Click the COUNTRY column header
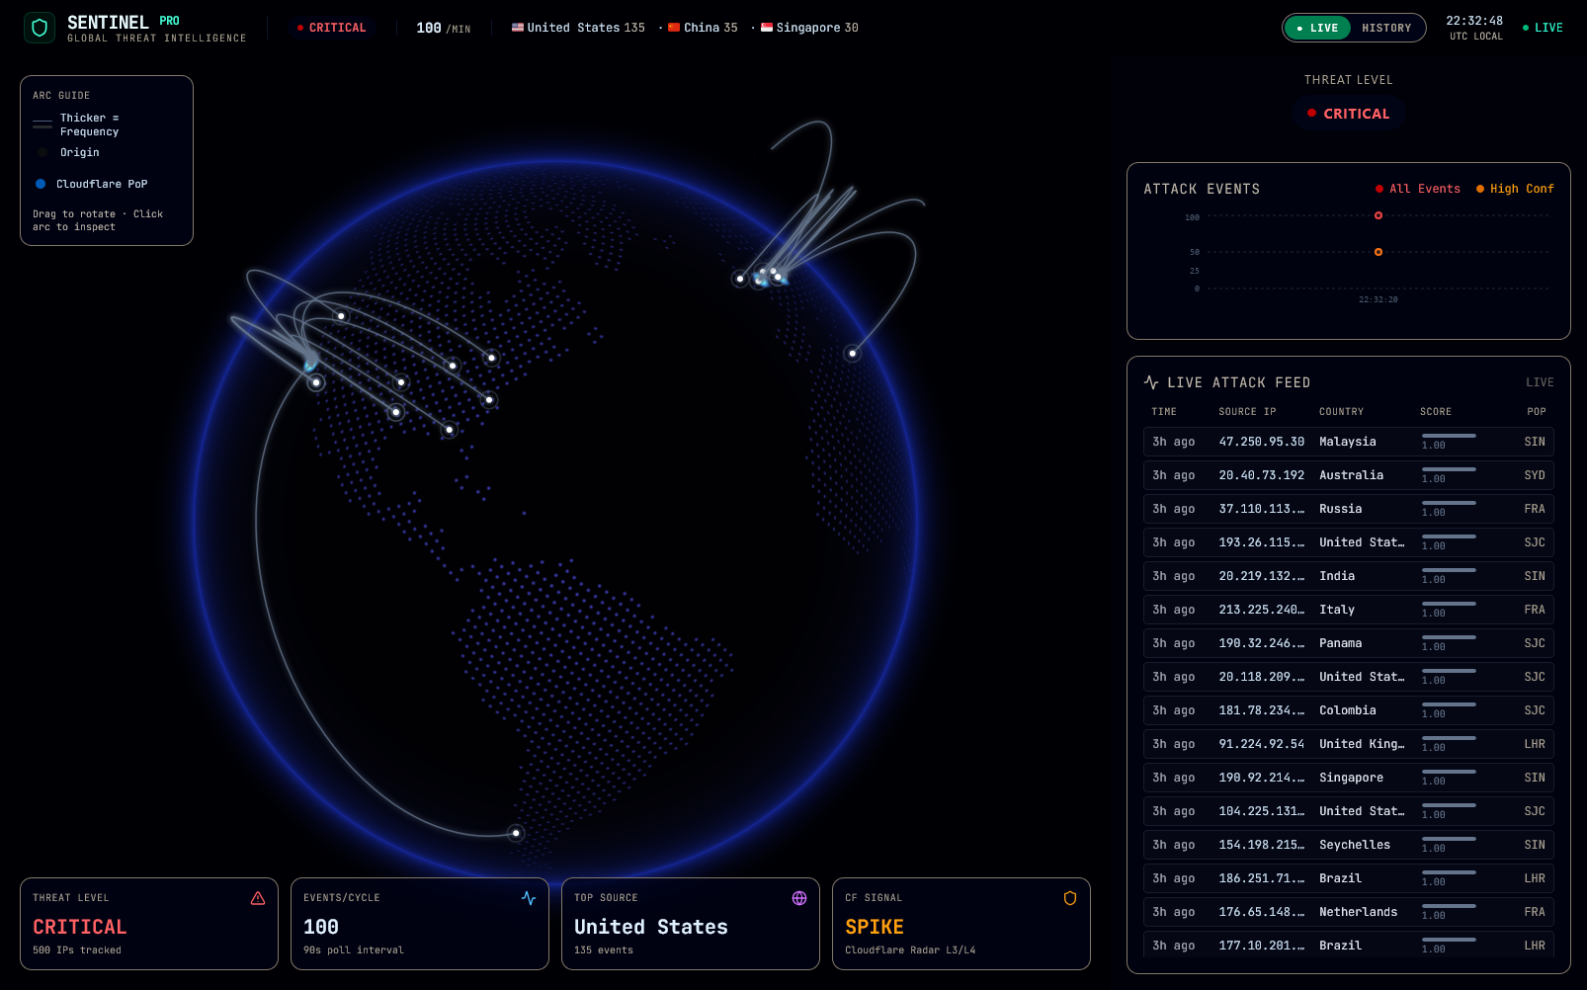This screenshot has width=1587, height=990. [1341, 412]
